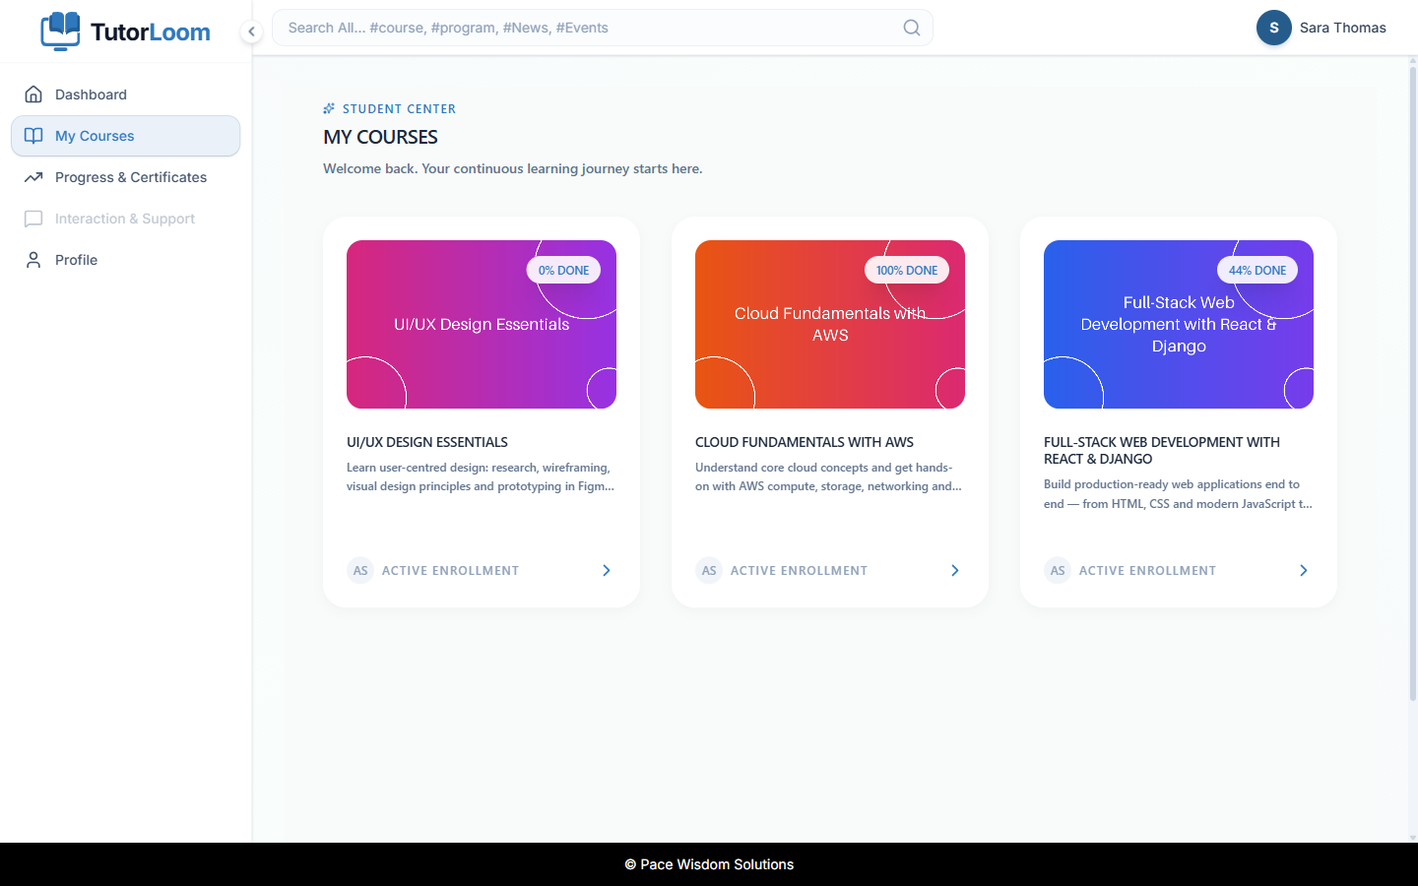Click the Progress & Certificates trend icon
Viewport: 1418px width, 886px height.
pos(33,177)
